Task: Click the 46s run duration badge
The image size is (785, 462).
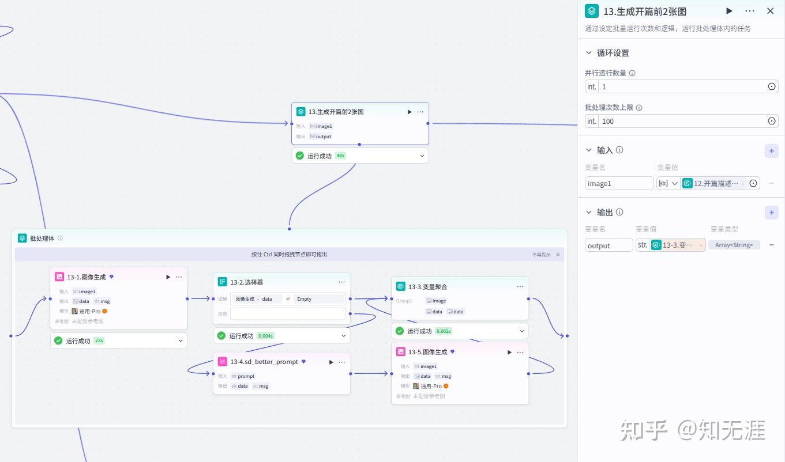Action: (340, 156)
